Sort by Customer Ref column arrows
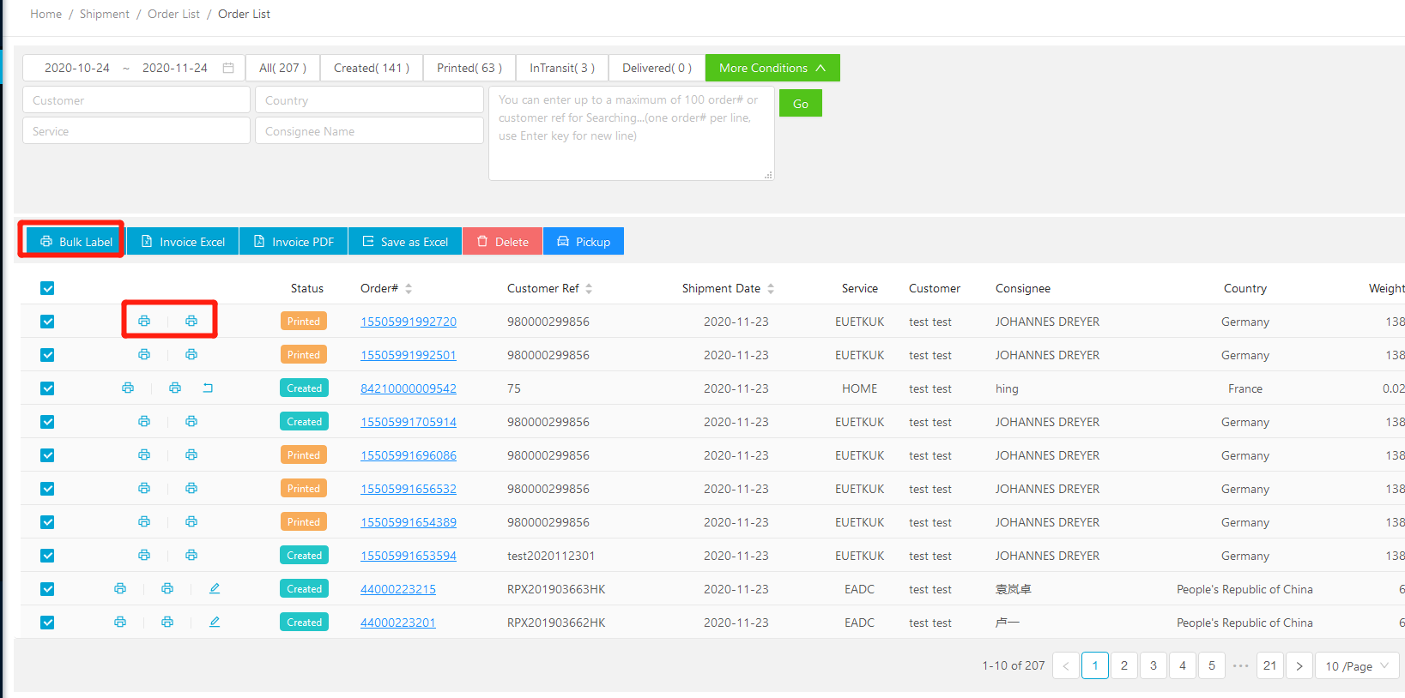The image size is (1405, 698). tap(589, 289)
